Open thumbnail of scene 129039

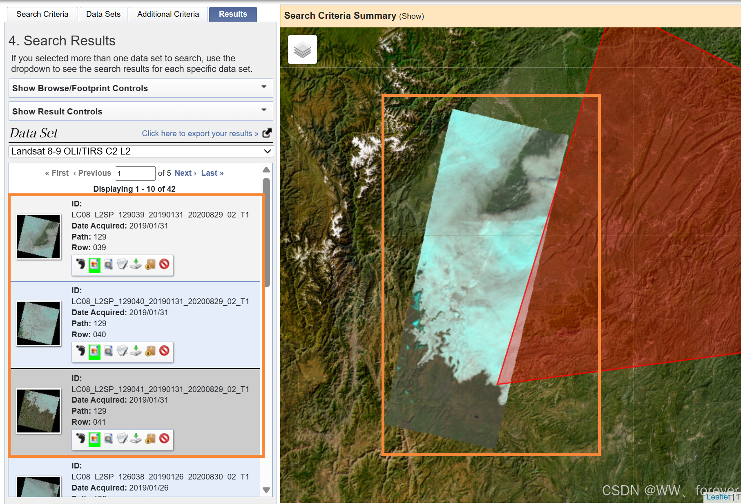pos(38,237)
